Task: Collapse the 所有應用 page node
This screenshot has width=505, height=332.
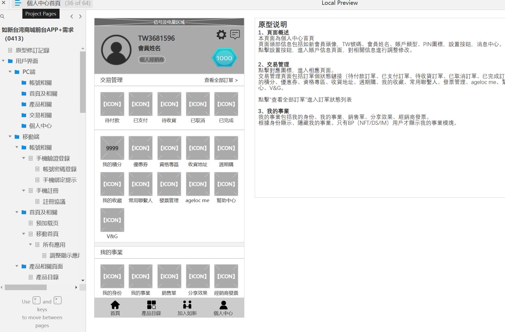Action: click(30, 245)
